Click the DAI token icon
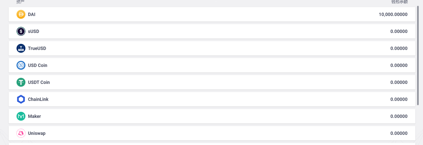Screen dimensions: 423x145 click(x=21, y=14)
